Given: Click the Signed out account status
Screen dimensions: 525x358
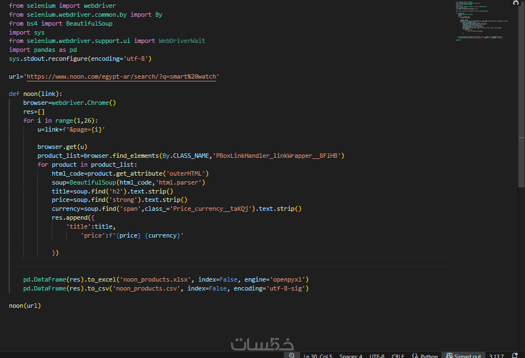Looking at the screenshot, I should pyautogui.click(x=463, y=356).
